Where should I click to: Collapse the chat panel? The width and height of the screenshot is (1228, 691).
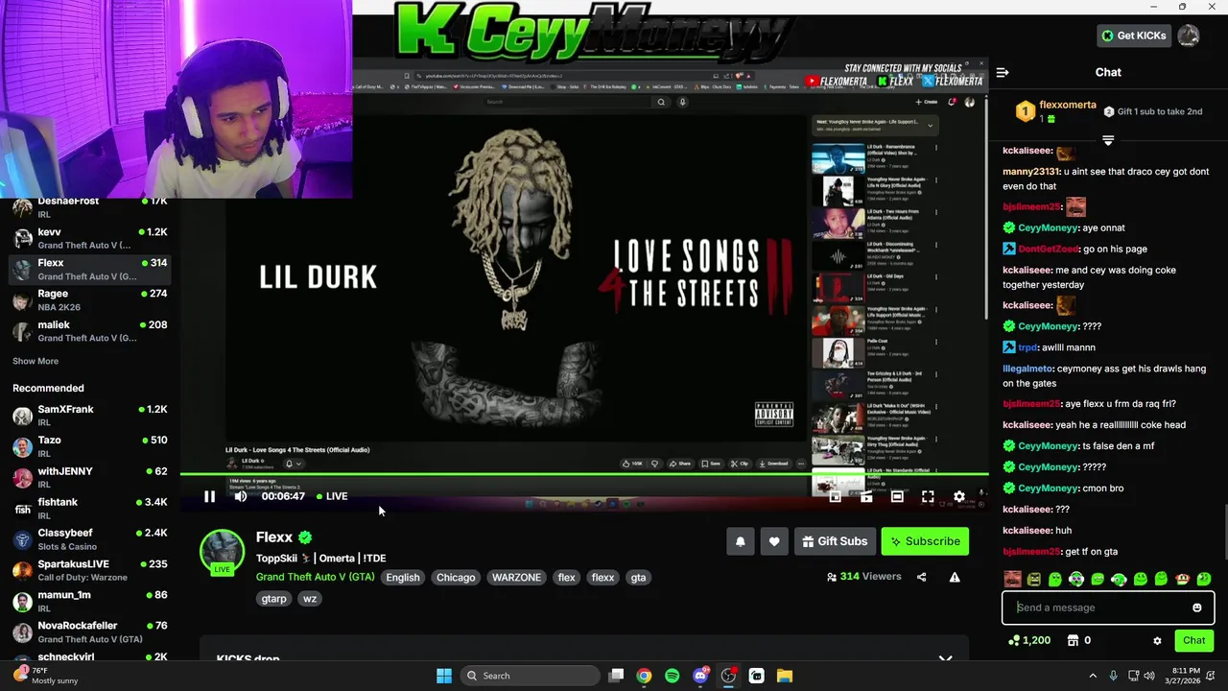pos(1003,72)
